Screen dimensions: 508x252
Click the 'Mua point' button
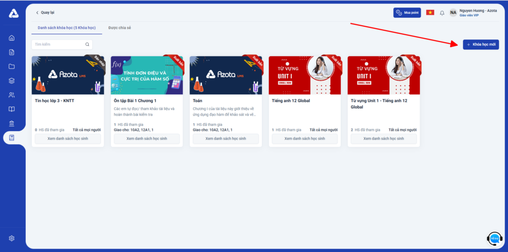click(407, 12)
